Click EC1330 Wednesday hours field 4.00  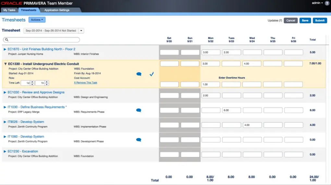[x=251, y=64]
